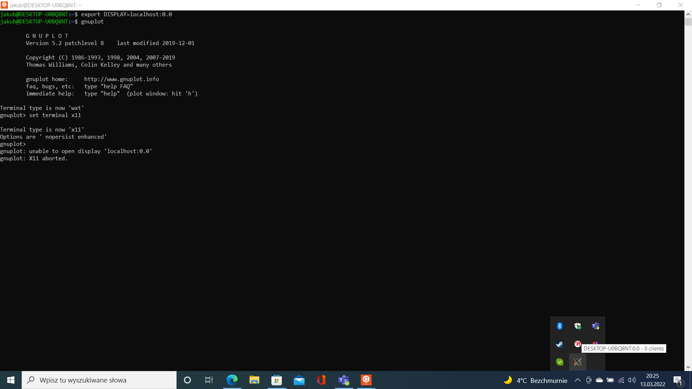Click the Windows Start button
The height and width of the screenshot is (389, 692).
click(10, 380)
